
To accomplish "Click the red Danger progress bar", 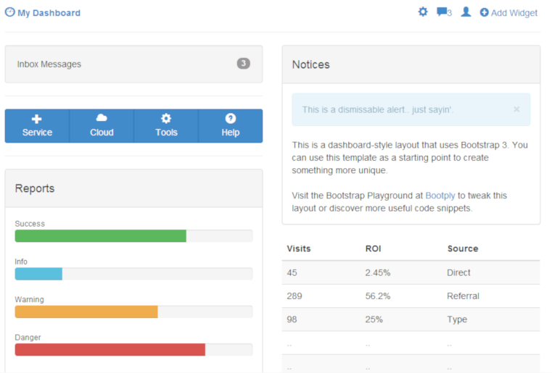I will click(x=110, y=350).
